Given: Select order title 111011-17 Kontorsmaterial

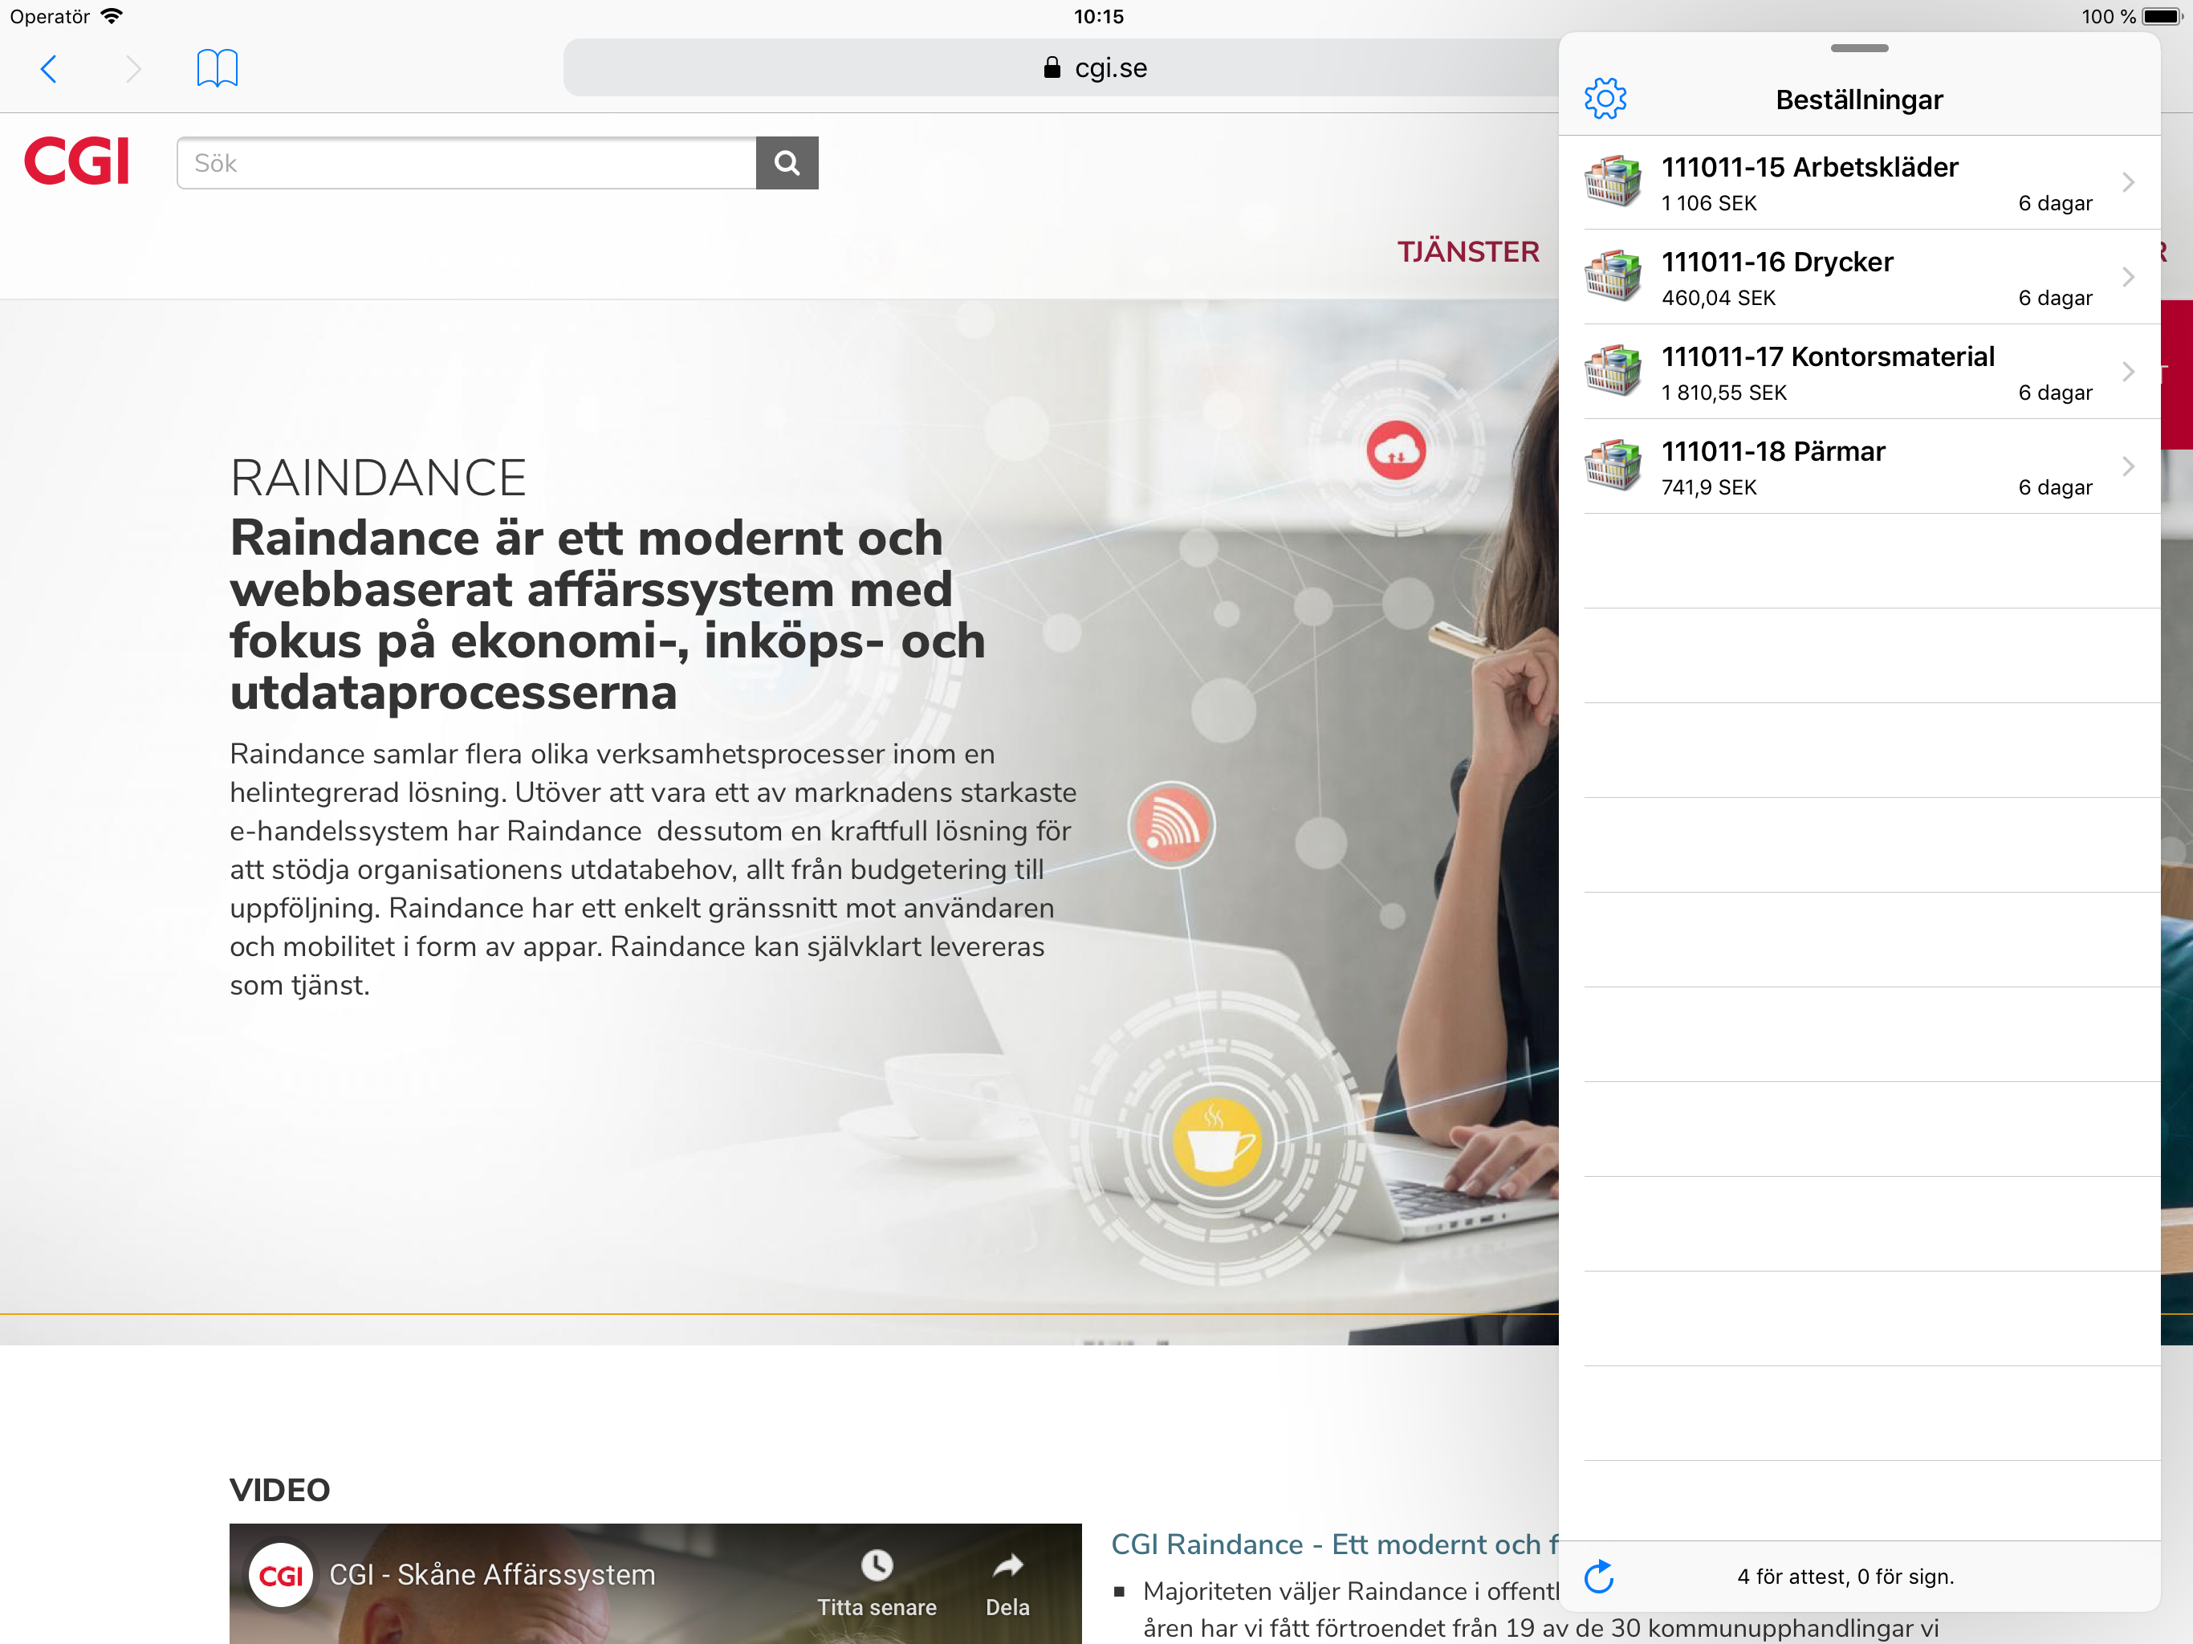Looking at the screenshot, I should [1827, 356].
